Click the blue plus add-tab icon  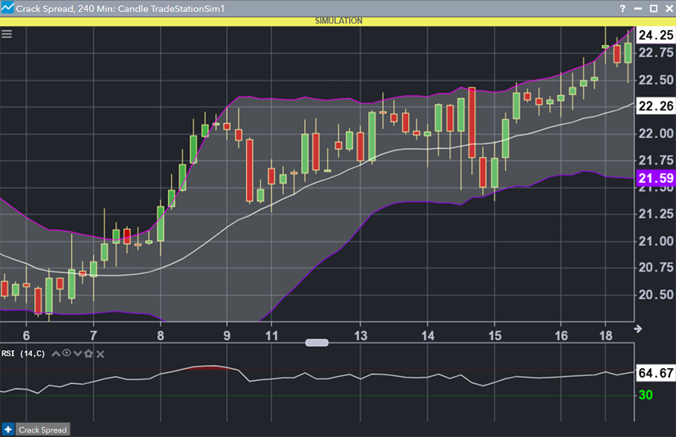(x=8, y=430)
